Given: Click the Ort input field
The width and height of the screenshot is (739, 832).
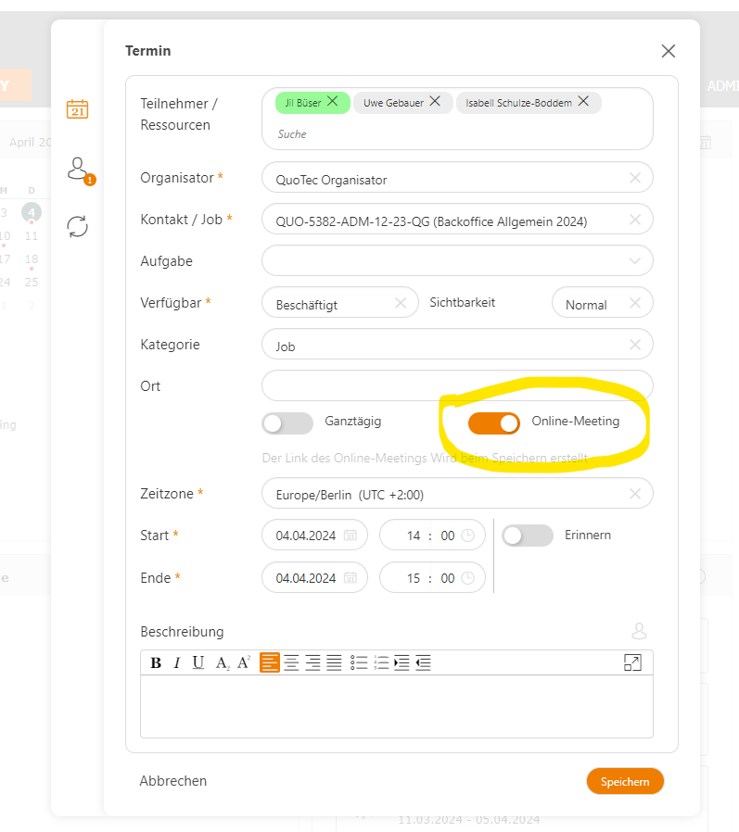Looking at the screenshot, I should (x=457, y=385).
